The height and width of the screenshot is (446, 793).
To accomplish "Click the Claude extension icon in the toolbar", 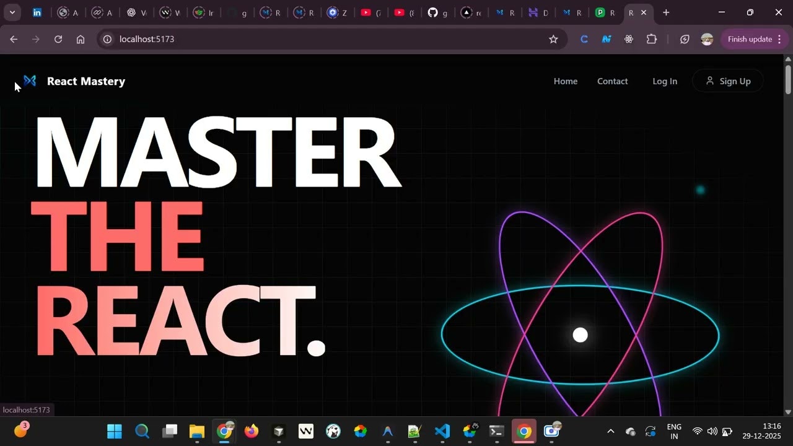I will click(x=583, y=39).
